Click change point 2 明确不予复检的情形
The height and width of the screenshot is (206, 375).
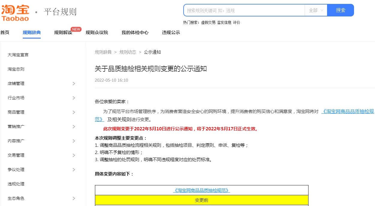point(119,152)
